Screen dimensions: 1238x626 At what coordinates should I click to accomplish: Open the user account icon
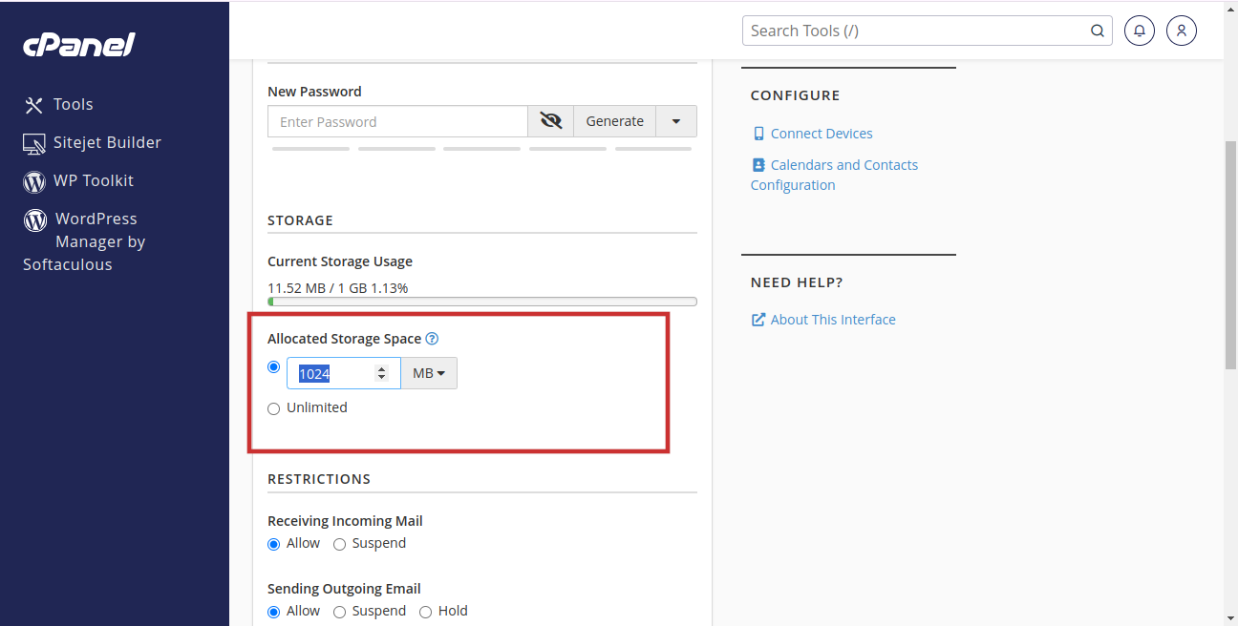point(1181,31)
